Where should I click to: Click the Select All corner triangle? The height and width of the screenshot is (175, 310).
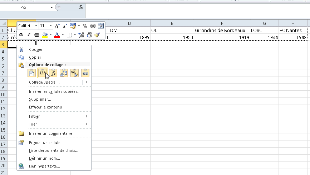pyautogui.click(x=4, y=23)
